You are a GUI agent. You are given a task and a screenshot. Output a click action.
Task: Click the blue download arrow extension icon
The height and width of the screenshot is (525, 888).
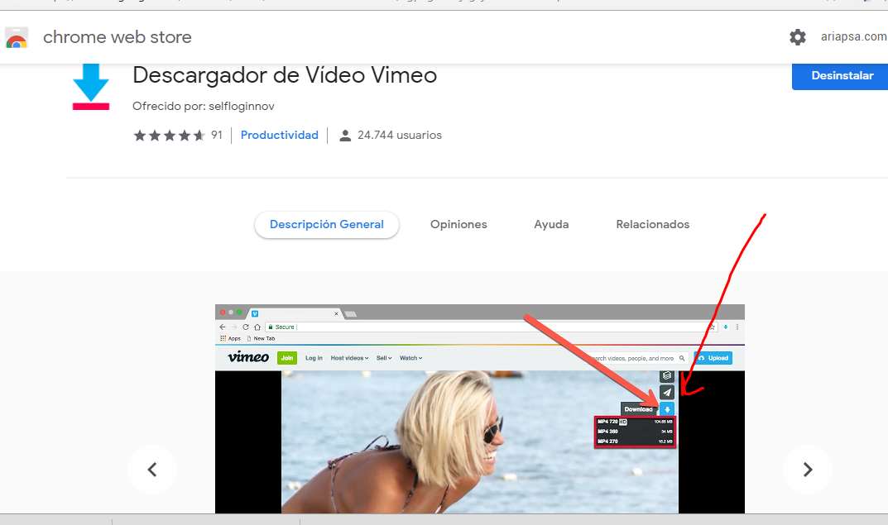pos(90,87)
